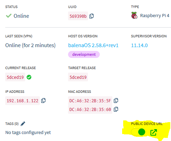Open the balenaOS 2.58.6+rev1 link
Image resolution: width=171 pixels, height=141 pixels.
pyautogui.click(x=93, y=45)
